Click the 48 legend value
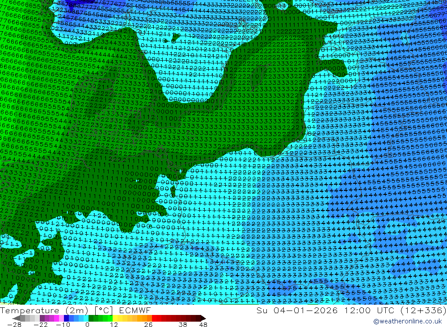Image resolution: width=447 pixels, height=327 pixels. point(203,325)
